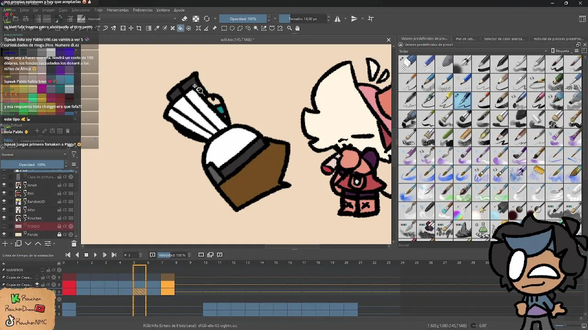
Task: Switch to Selector de color avanzado tab
Action: (x=504, y=39)
